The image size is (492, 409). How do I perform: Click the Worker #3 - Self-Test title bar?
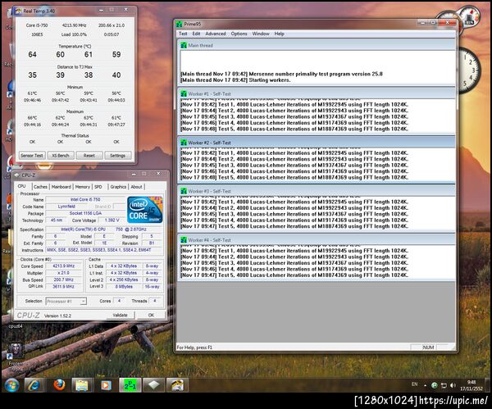tap(317, 191)
